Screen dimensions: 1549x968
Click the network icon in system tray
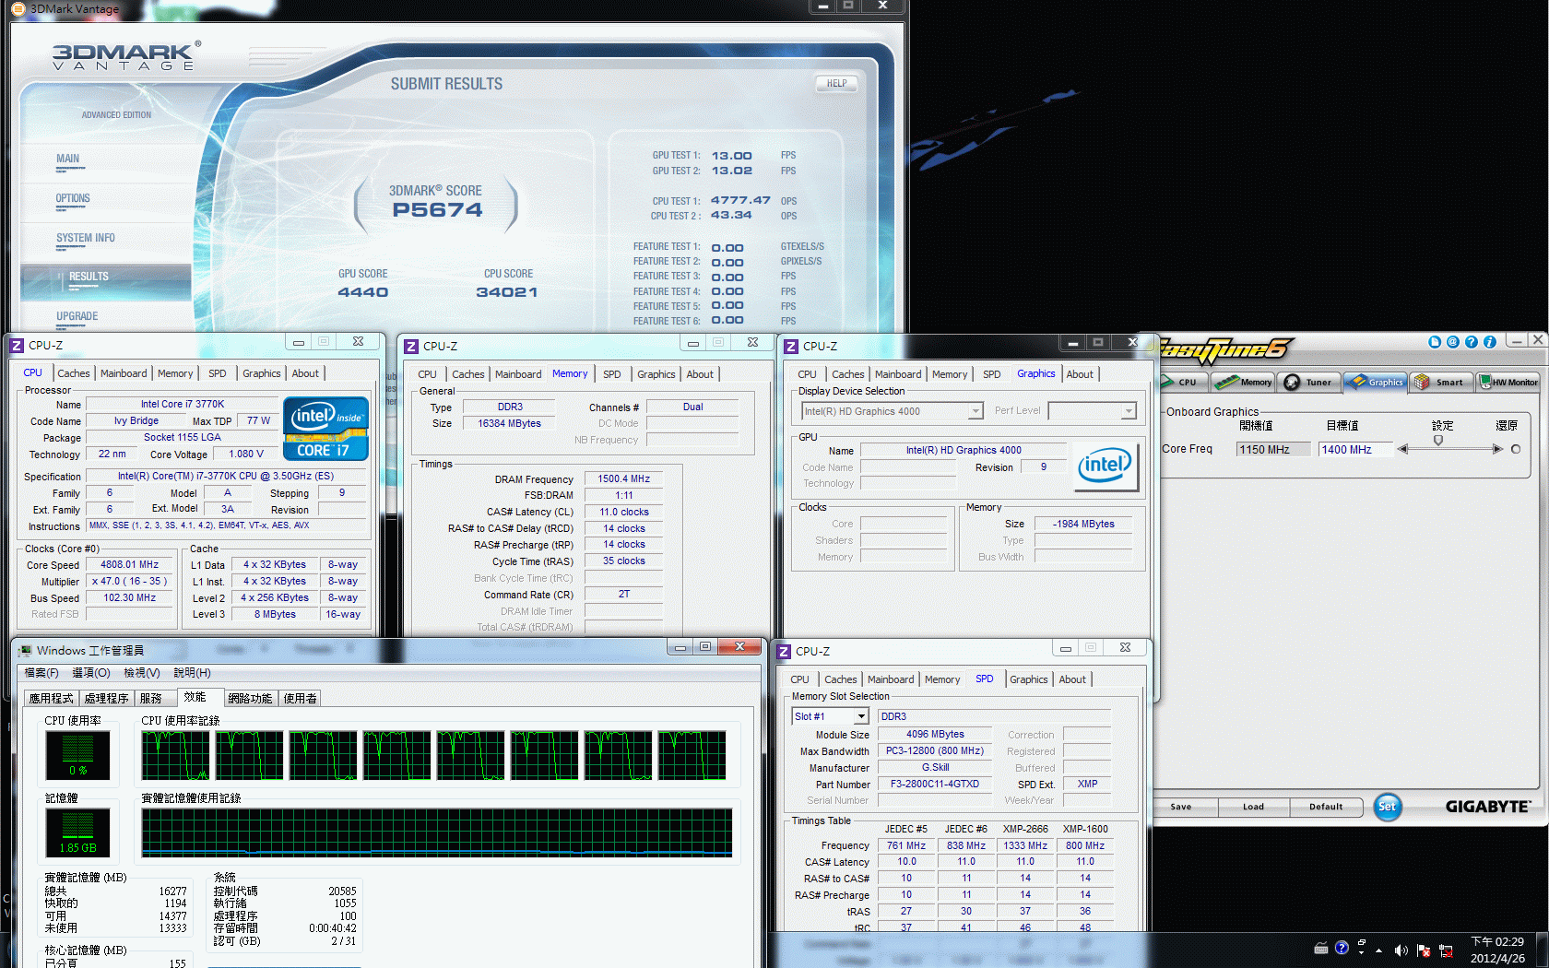[1446, 950]
